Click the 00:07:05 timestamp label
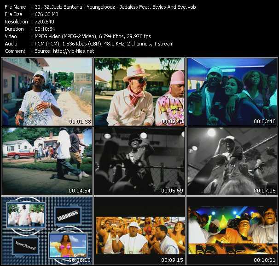 click(x=265, y=191)
